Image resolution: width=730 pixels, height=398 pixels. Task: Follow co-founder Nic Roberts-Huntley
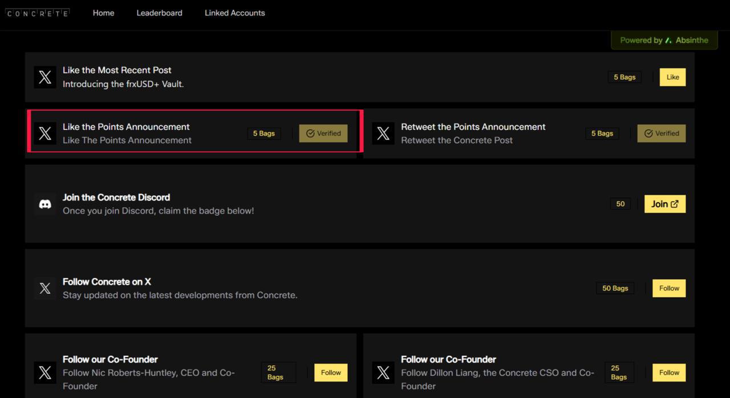[331, 372]
